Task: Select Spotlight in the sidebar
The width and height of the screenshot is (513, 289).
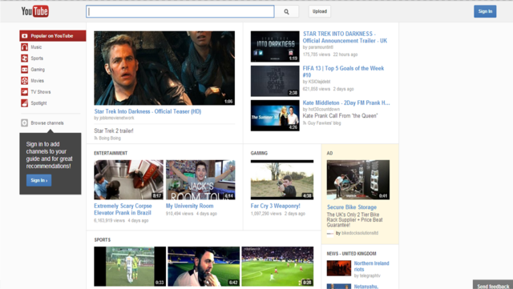Action: click(38, 103)
